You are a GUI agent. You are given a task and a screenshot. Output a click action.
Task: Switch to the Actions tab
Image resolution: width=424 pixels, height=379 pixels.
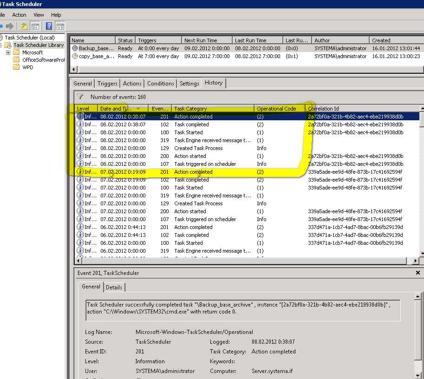pyautogui.click(x=132, y=84)
